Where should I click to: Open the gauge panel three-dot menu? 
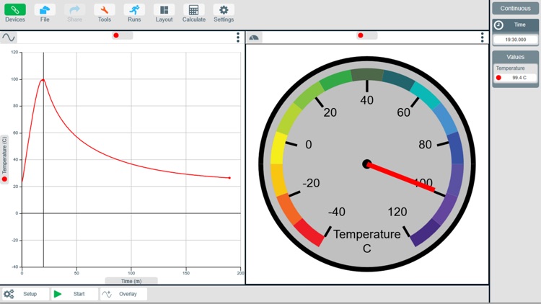[x=483, y=37]
